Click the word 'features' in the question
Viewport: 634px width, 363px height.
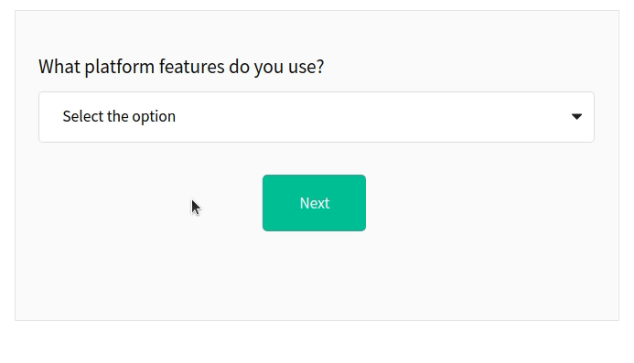[191, 67]
